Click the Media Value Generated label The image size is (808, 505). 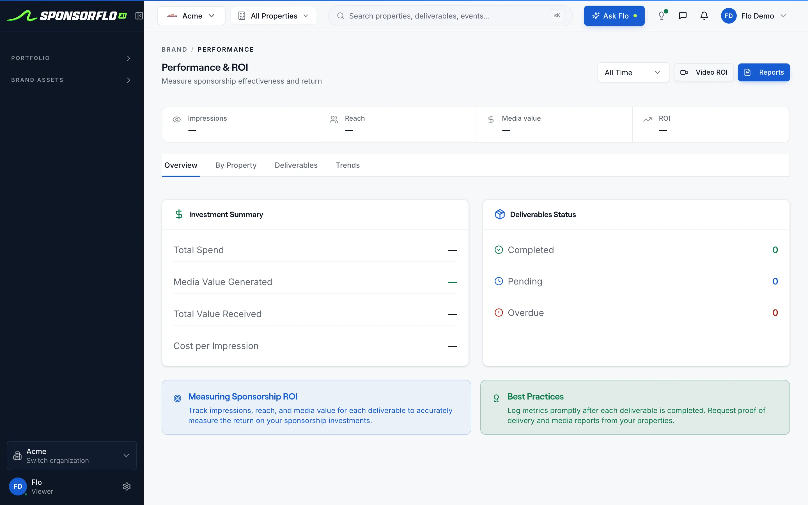click(223, 282)
